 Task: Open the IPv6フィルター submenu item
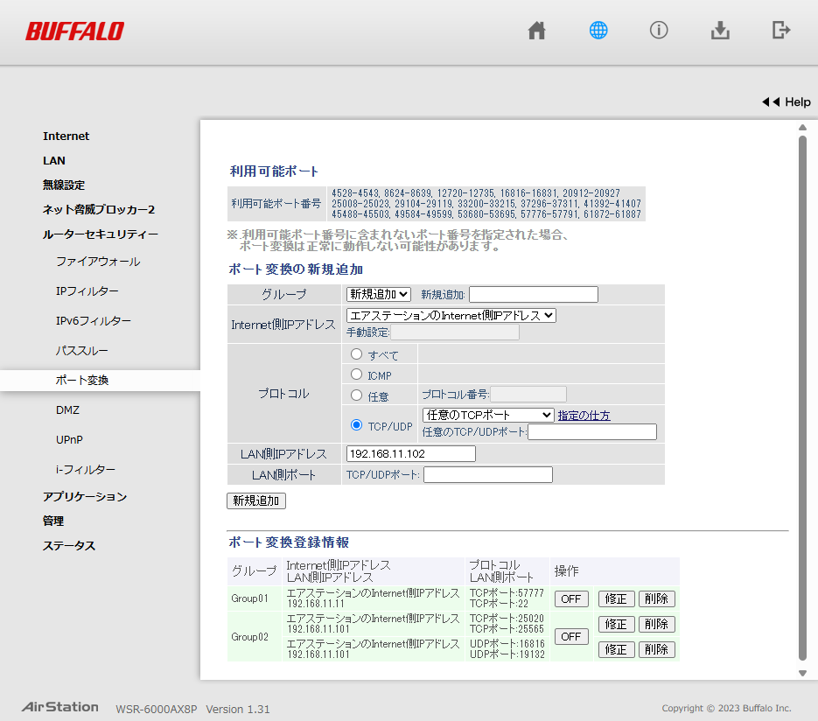(x=94, y=321)
